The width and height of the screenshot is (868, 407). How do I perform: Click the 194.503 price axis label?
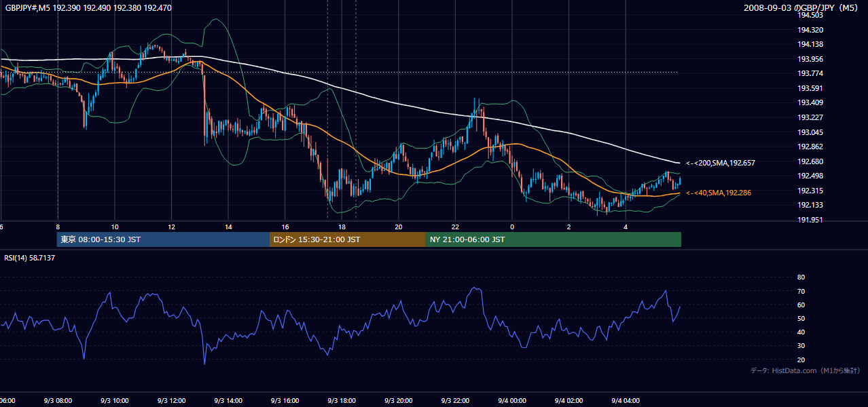(x=810, y=15)
